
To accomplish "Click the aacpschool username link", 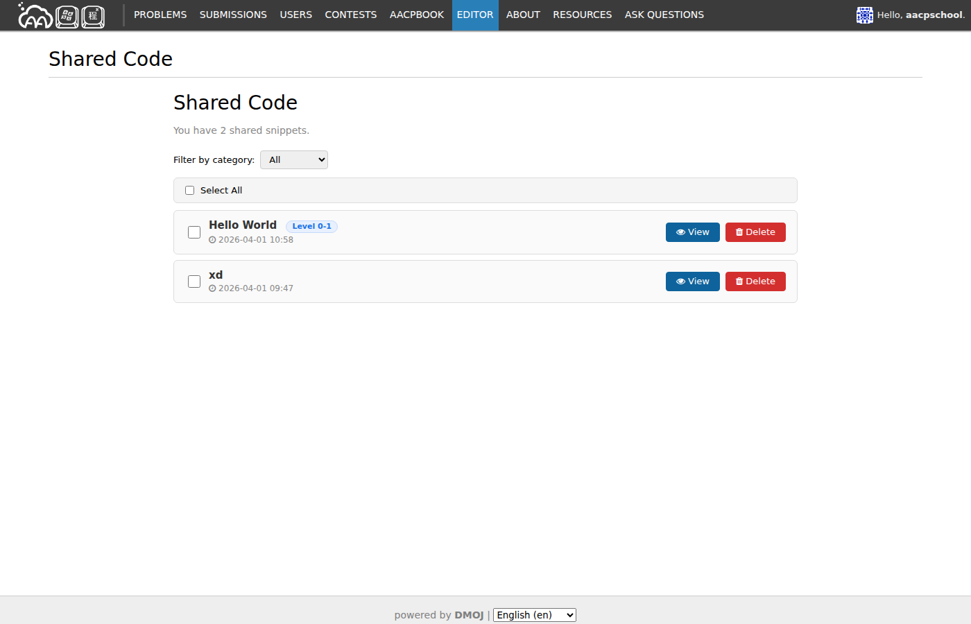I will 934,15.
